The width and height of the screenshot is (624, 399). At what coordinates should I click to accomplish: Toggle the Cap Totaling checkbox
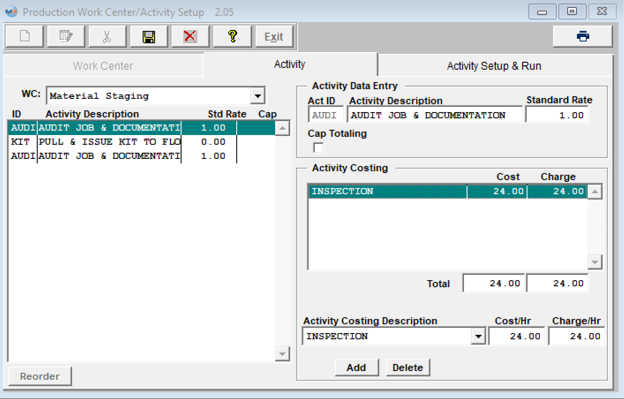click(x=318, y=147)
